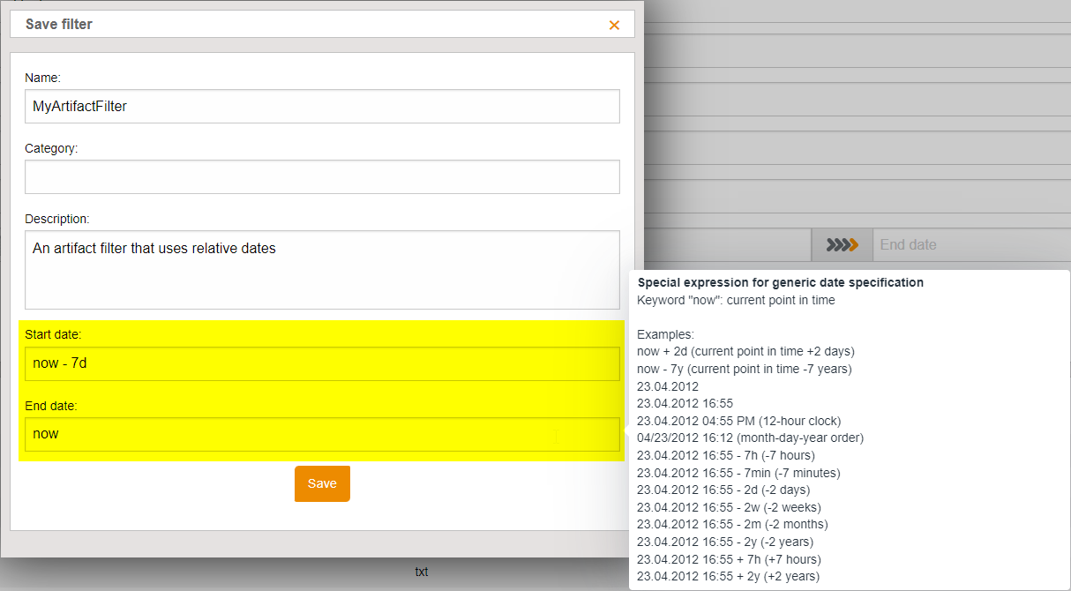Click the 'Name:' label
The height and width of the screenshot is (591, 1071).
42,78
